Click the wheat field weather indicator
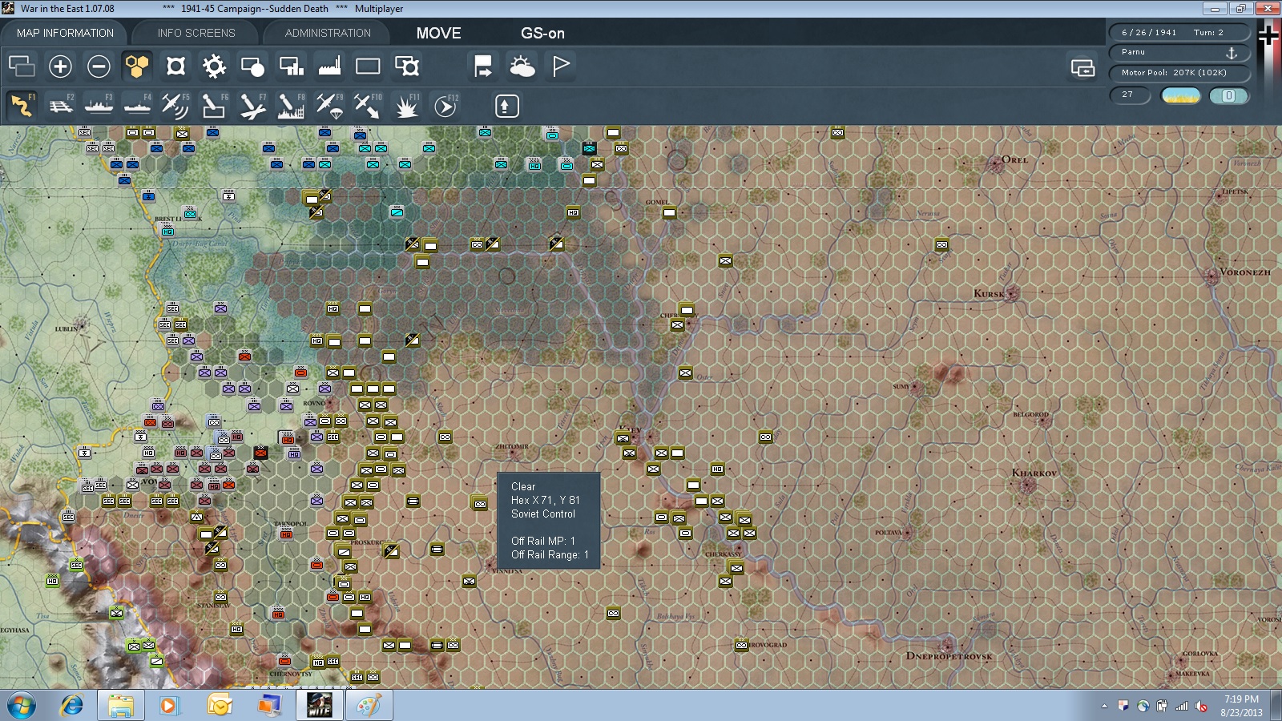 (x=1181, y=95)
